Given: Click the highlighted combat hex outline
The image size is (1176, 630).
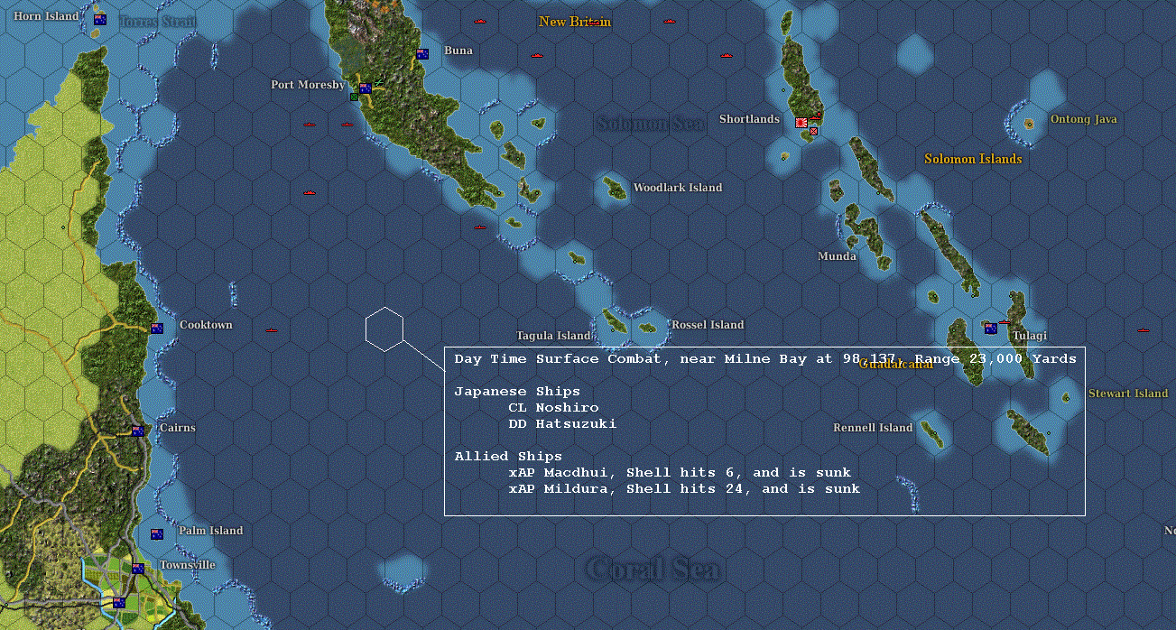Looking at the screenshot, I should click(x=385, y=329).
